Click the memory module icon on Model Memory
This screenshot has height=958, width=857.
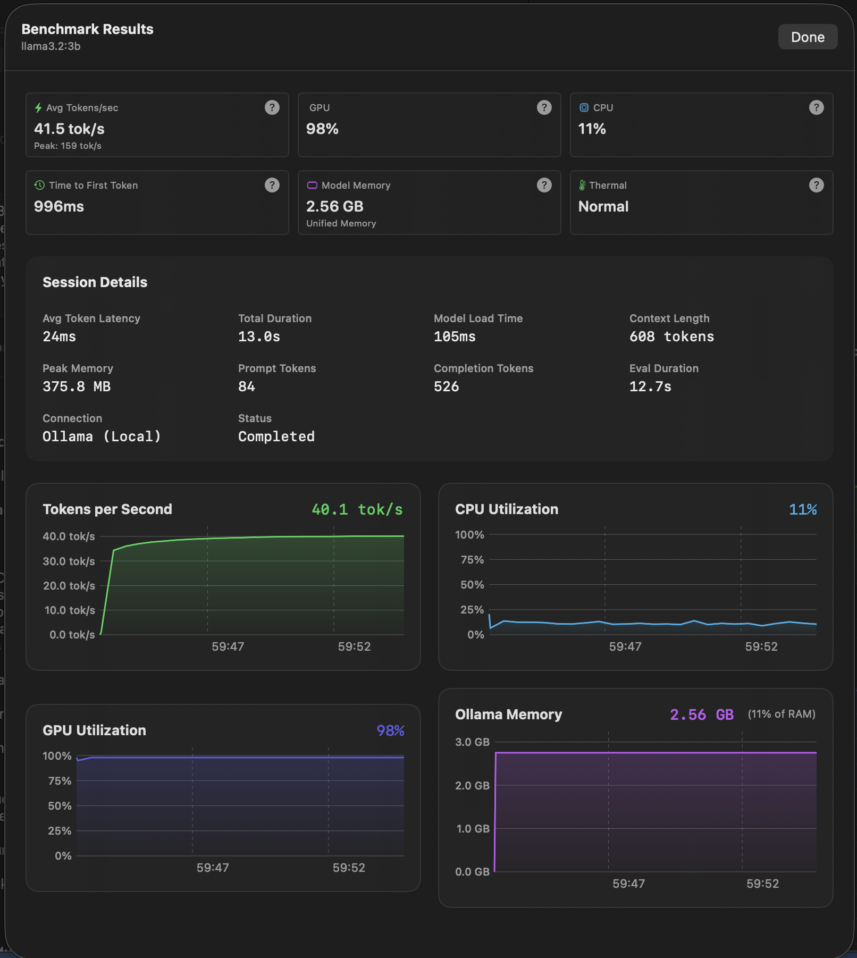pyautogui.click(x=312, y=185)
